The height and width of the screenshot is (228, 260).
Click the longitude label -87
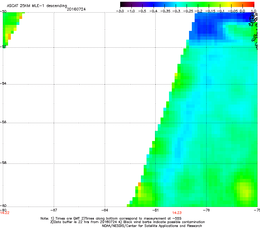click(x=54, y=210)
